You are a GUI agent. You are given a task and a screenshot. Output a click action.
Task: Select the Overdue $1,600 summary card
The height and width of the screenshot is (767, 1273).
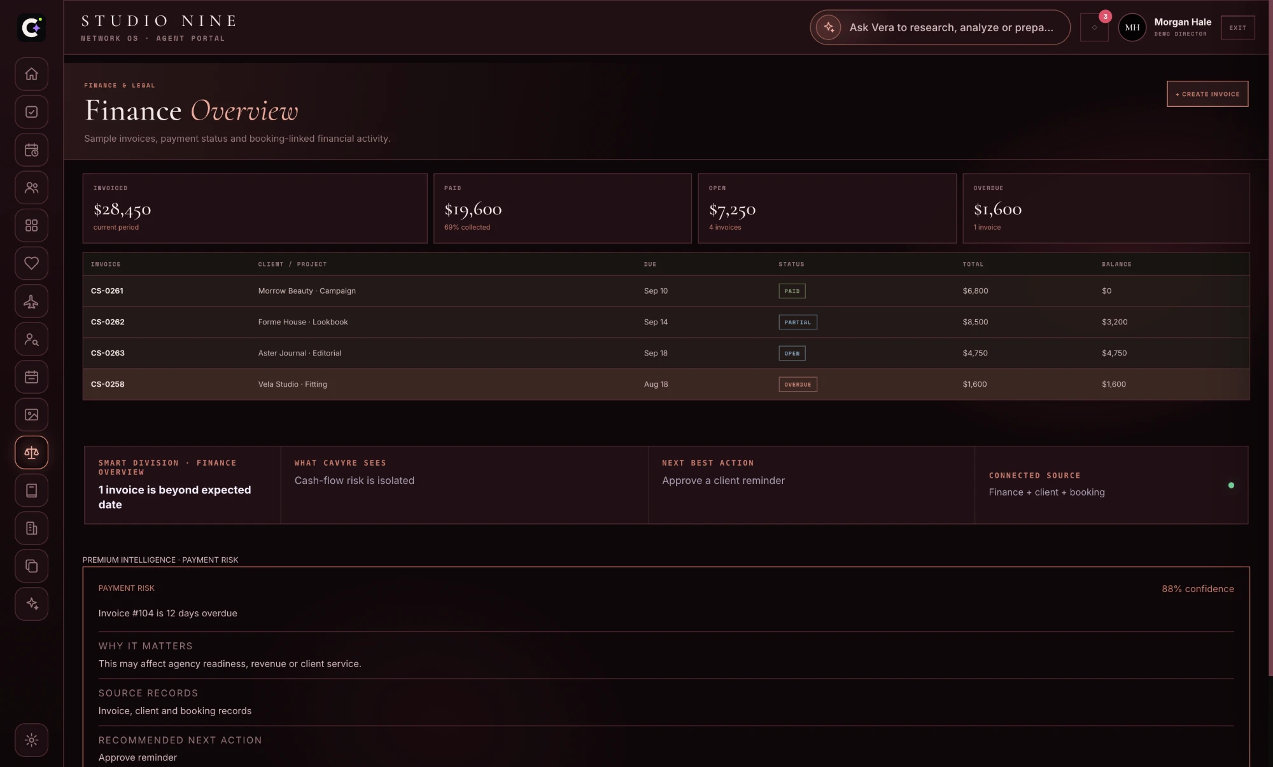(1106, 208)
